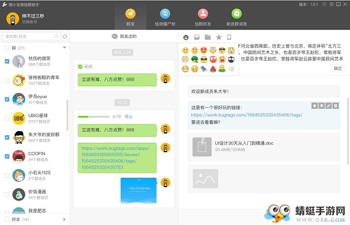The width and height of the screenshot is (350, 225).
Task: Switch to the 新进群消息 tab
Action: click(237, 17)
